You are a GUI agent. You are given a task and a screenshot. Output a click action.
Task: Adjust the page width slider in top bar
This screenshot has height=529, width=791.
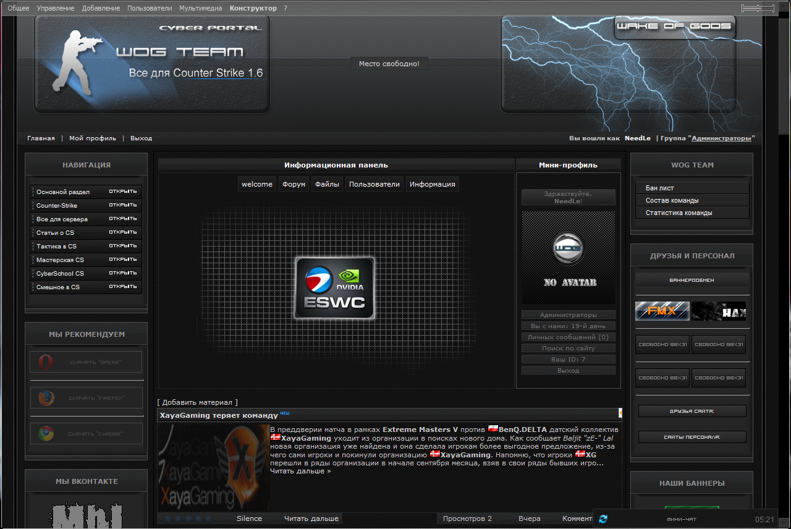pyautogui.click(x=758, y=8)
